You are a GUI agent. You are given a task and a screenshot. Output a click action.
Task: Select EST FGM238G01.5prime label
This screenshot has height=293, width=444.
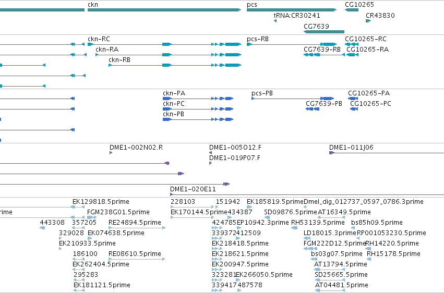pyautogui.click(x=118, y=212)
